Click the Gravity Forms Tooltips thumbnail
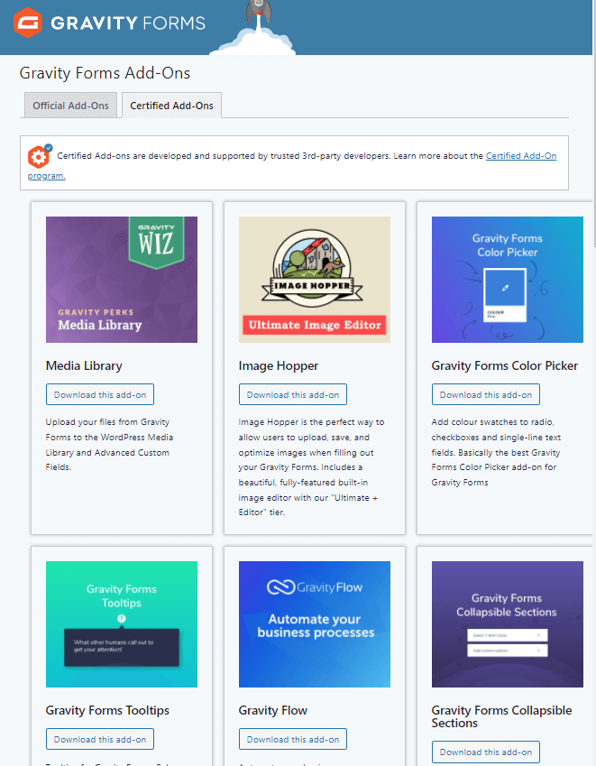Image resolution: width=596 pixels, height=766 pixels. [x=122, y=624]
